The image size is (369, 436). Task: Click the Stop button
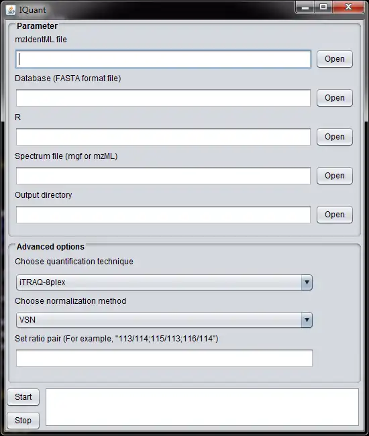tap(23, 420)
